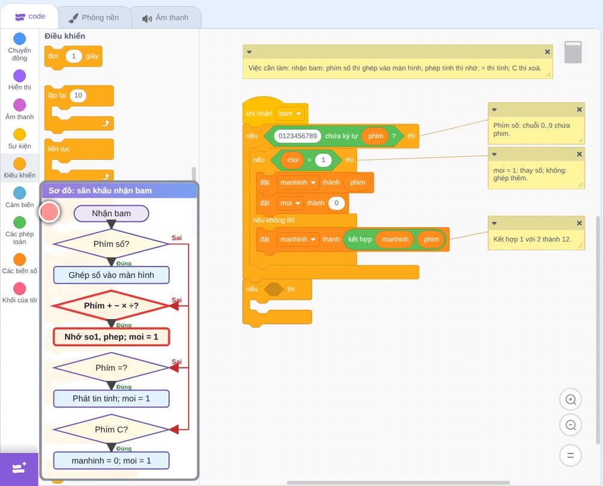Image resolution: width=603 pixels, height=486 pixels.
Task: Click the 'Ghép số vào màn hình' flowchart box
Action: [111, 275]
